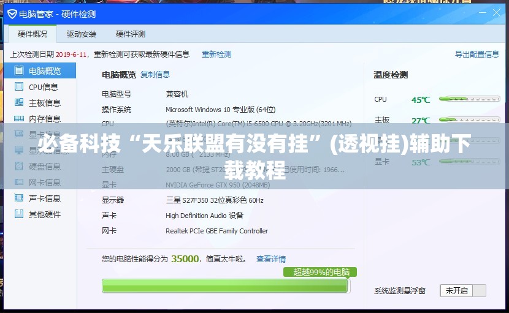
Task: Switch to the 驱动安装 tab
Action: (81, 34)
